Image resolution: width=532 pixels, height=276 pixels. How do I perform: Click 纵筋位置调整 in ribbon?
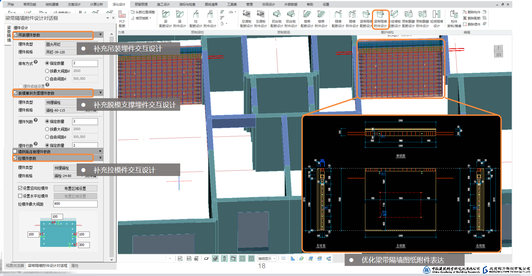(x=143, y=12)
